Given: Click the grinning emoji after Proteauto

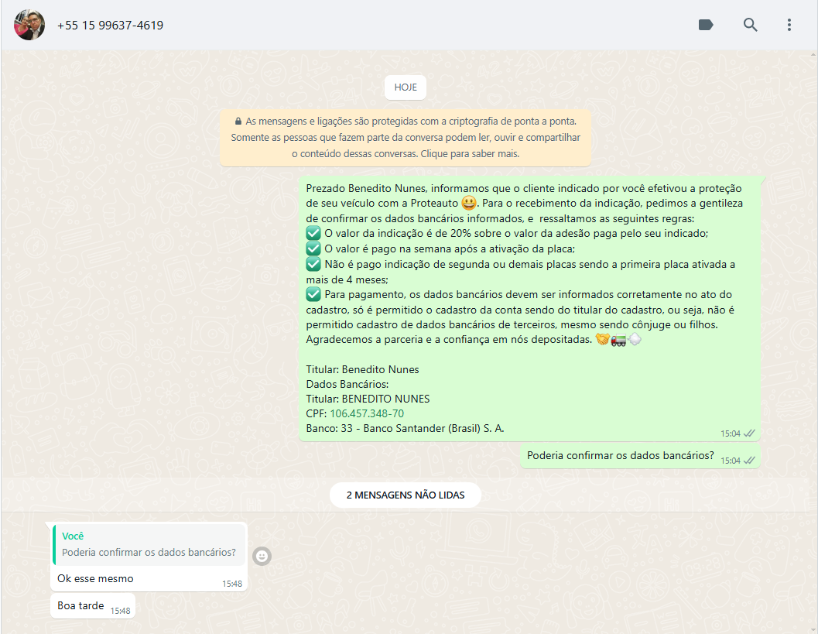Looking at the screenshot, I should coord(468,204).
